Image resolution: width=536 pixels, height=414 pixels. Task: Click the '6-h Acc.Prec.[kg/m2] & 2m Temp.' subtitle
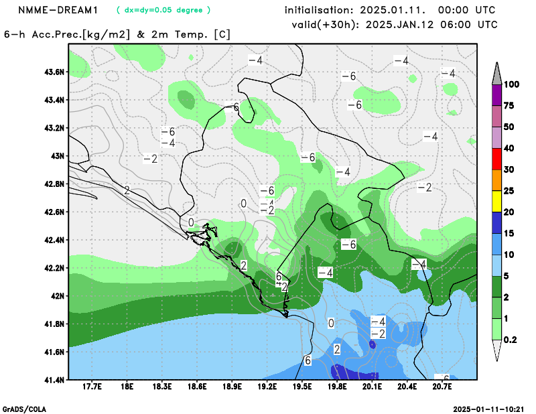(x=117, y=35)
